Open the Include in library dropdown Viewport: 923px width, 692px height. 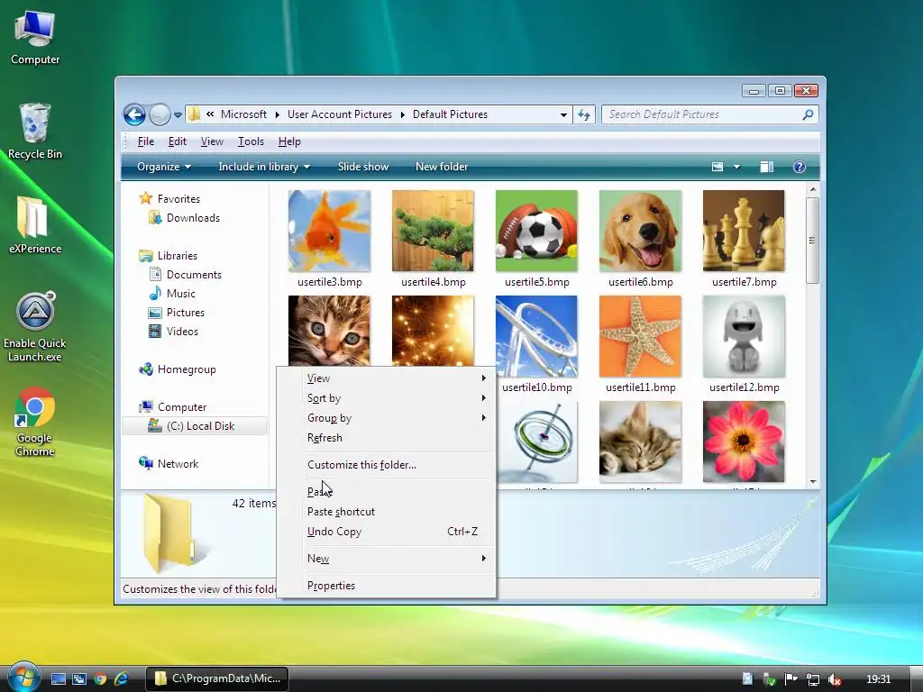[x=264, y=167]
